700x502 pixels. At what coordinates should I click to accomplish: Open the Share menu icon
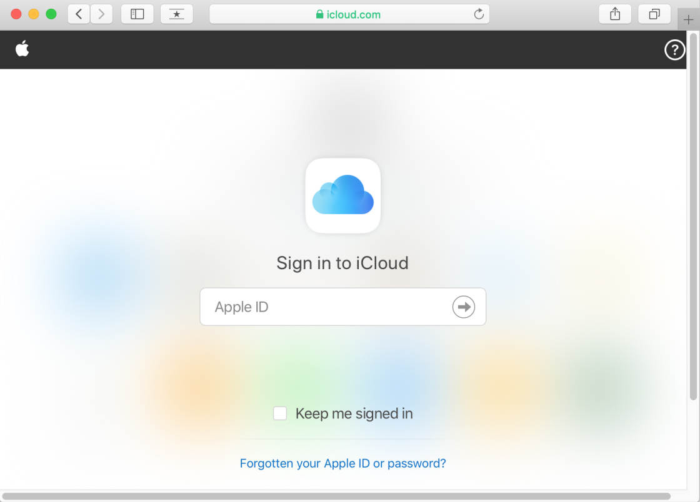click(615, 14)
